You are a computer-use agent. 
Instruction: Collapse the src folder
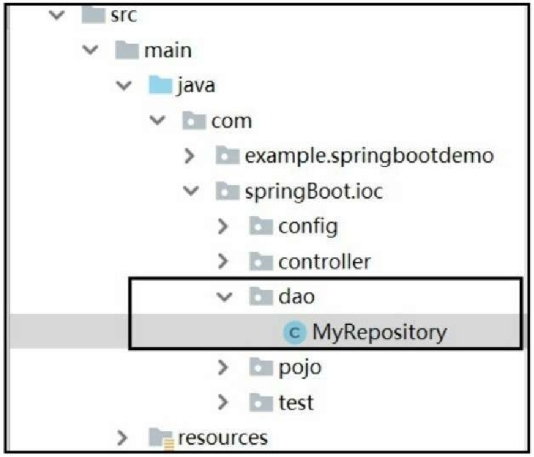coord(57,15)
